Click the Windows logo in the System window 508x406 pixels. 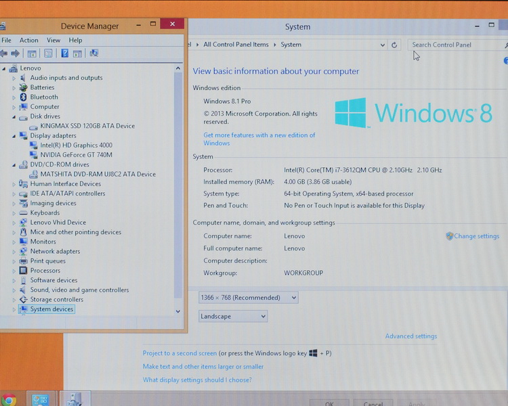(x=351, y=112)
